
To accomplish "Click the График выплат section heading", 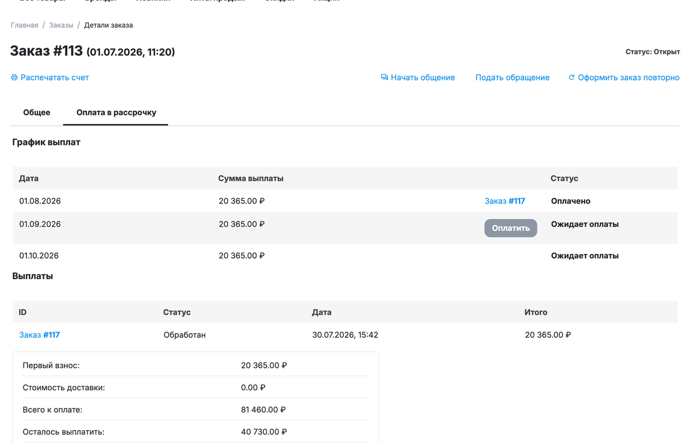I will 47,142.
